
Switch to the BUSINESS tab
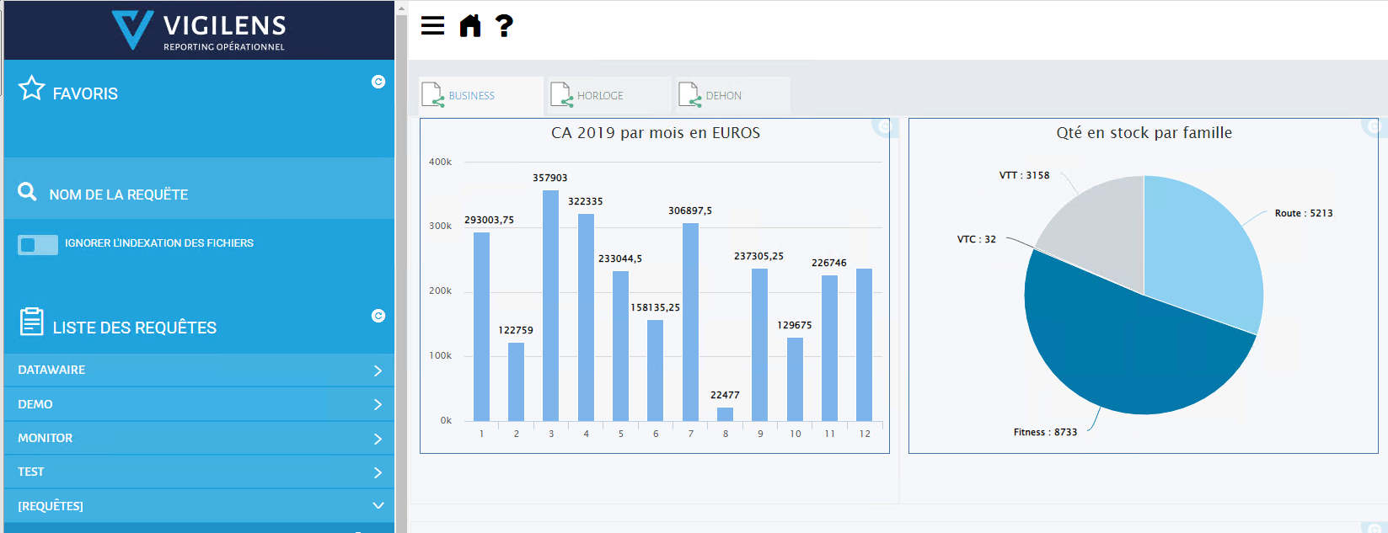click(470, 96)
